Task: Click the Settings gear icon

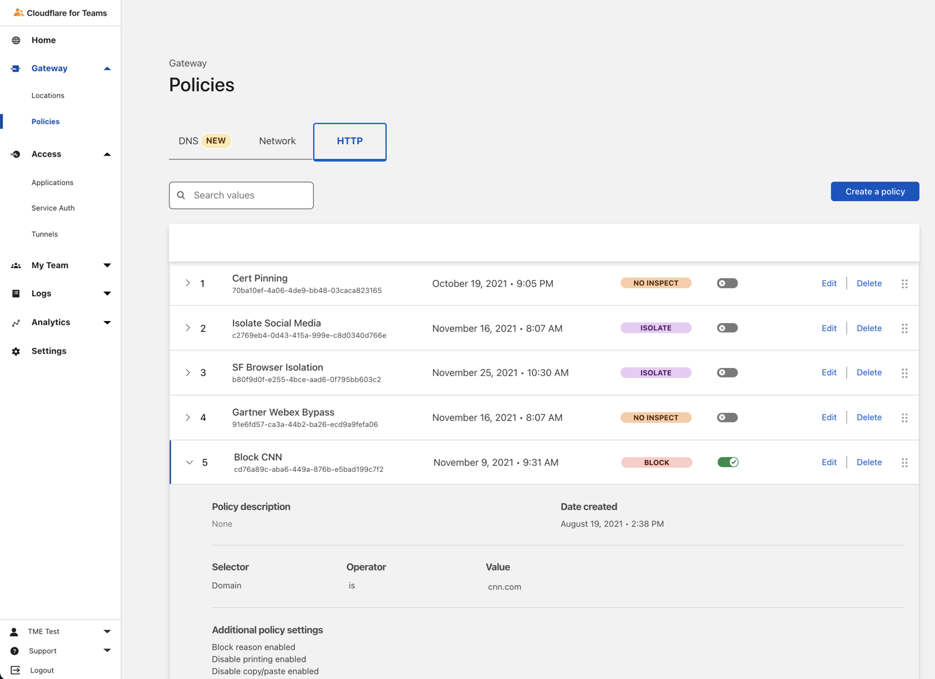Action: tap(16, 351)
